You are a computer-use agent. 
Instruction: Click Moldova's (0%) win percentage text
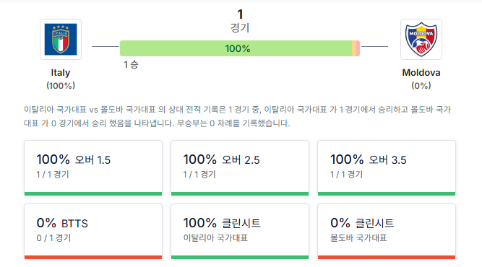coord(421,86)
